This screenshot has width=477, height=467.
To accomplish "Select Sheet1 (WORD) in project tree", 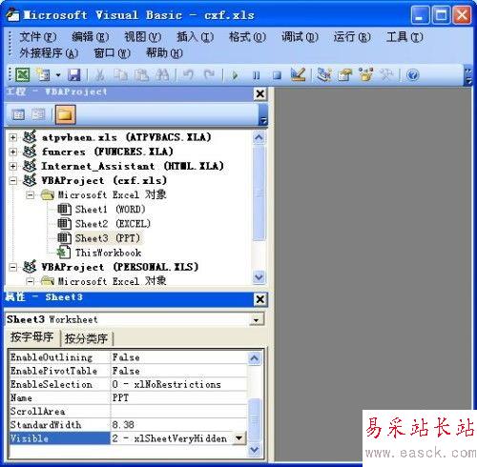I will pos(110,210).
